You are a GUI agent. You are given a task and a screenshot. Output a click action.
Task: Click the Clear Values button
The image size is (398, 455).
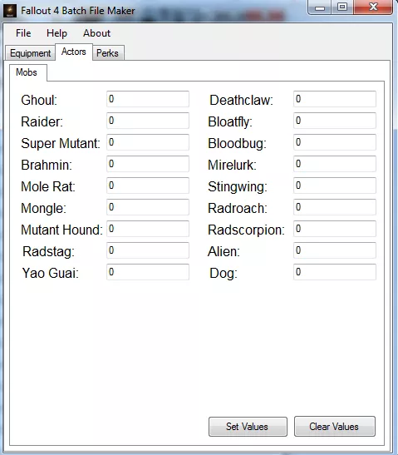tap(335, 427)
